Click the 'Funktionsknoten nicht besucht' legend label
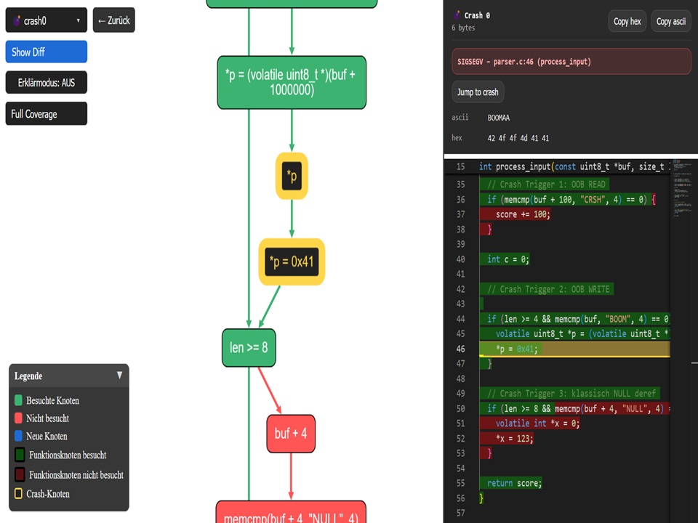This screenshot has height=523, width=698. click(x=76, y=474)
